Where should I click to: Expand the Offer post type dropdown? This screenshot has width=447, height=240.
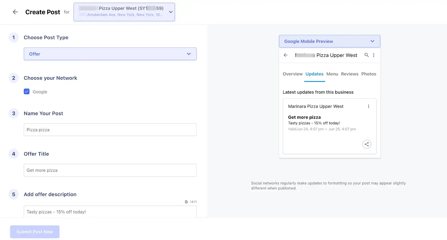tap(110, 54)
